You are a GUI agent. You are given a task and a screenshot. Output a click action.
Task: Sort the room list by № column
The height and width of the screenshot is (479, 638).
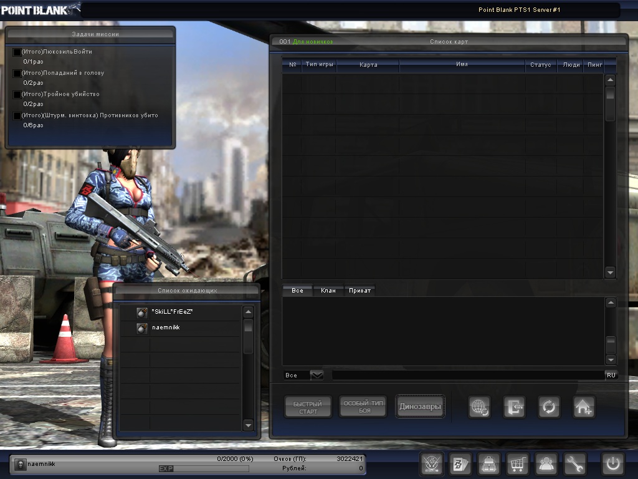point(293,65)
